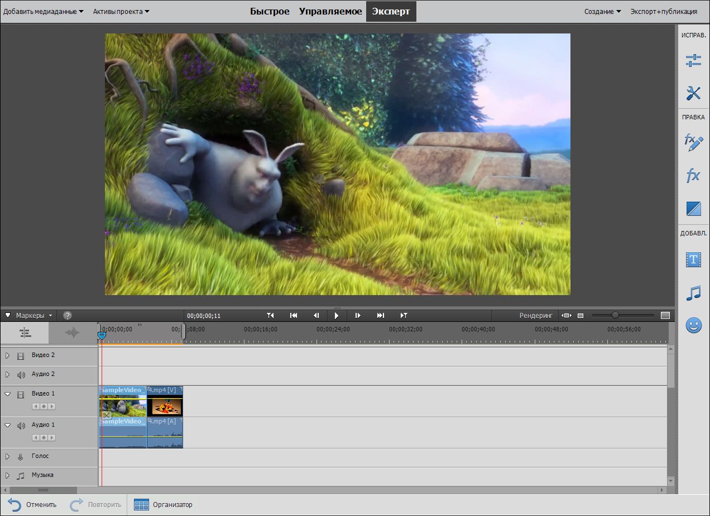Open the Applied Effects fx-pencil panel
The width and height of the screenshot is (710, 516).
pos(693,143)
